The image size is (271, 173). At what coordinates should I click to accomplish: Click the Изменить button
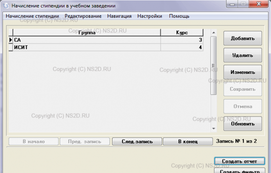pyautogui.click(x=242, y=72)
